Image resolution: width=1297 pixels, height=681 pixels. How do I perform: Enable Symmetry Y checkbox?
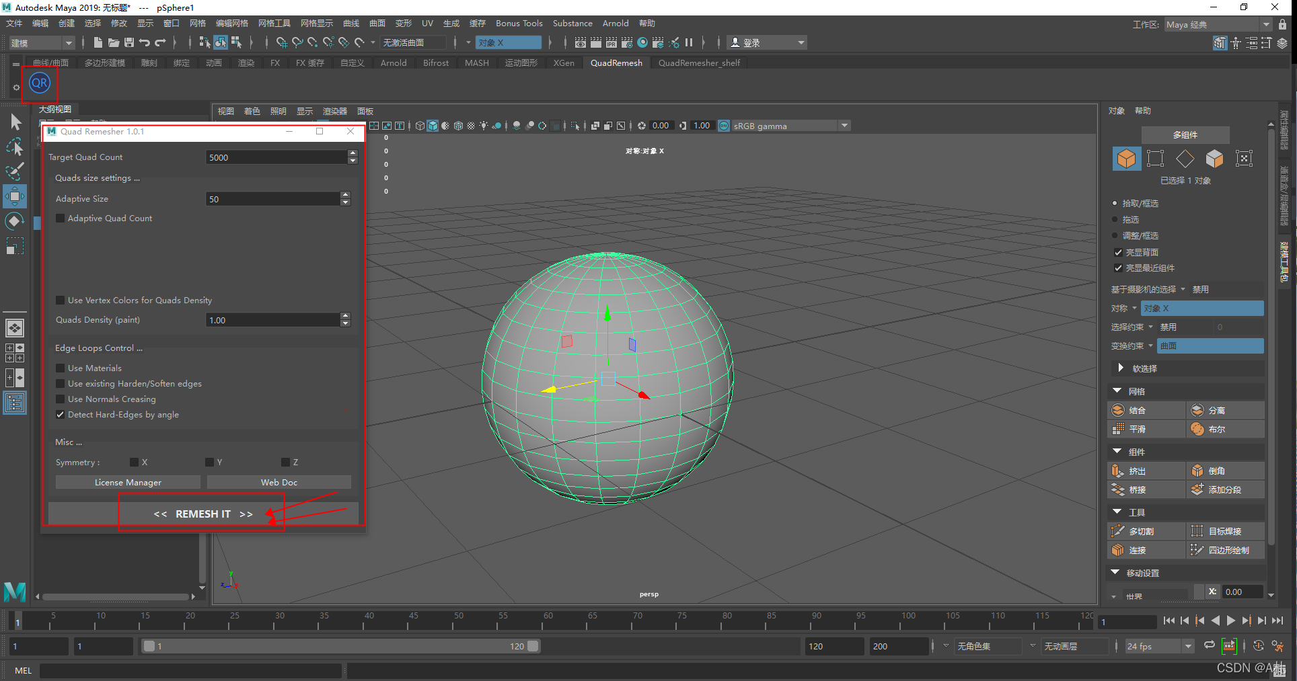[x=210, y=462]
